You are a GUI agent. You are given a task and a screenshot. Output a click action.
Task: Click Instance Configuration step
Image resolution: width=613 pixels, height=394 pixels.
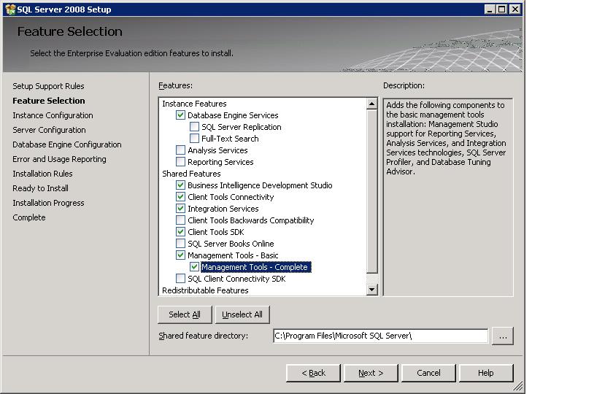pyautogui.click(x=53, y=115)
